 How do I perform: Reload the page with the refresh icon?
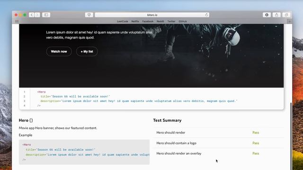206,15
